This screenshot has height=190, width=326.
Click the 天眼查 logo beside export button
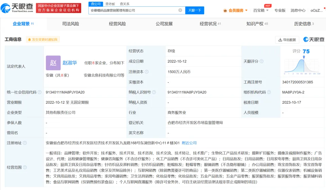point(314,39)
